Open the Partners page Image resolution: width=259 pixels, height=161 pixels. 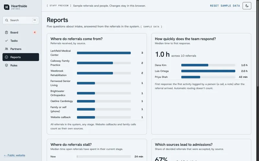(21, 49)
